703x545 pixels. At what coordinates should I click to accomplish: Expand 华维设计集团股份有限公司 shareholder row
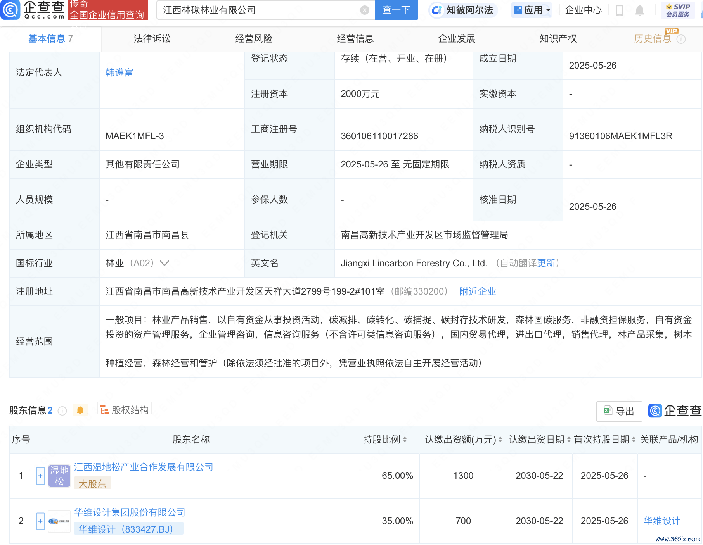click(40, 521)
